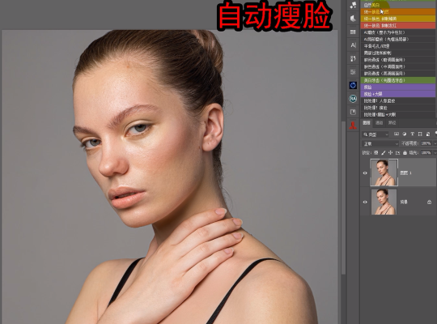This screenshot has height=324, width=437.
Task: Hide the 图层 1 layer via eye
Action: 365,173
